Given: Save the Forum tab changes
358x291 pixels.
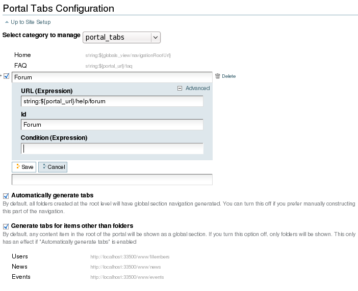Looking at the screenshot, I should [x=24, y=167].
